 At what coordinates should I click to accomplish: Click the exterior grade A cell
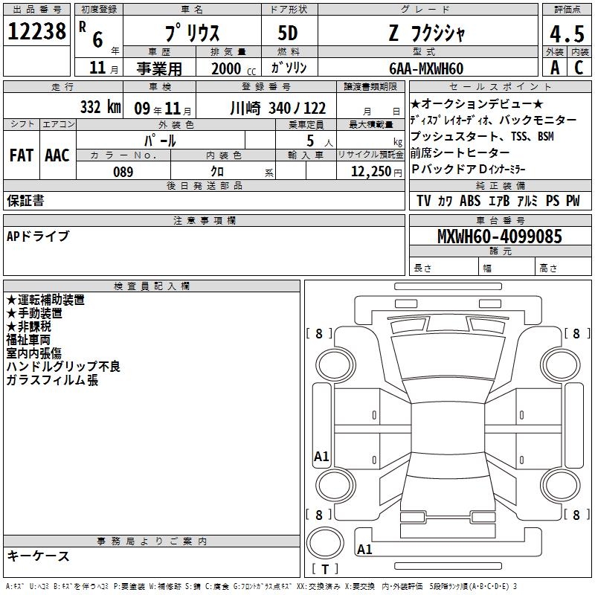(x=555, y=68)
